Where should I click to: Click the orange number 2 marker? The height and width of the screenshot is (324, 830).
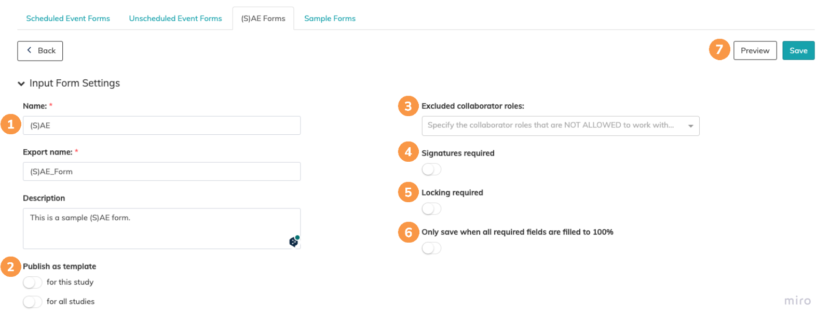[10, 267]
